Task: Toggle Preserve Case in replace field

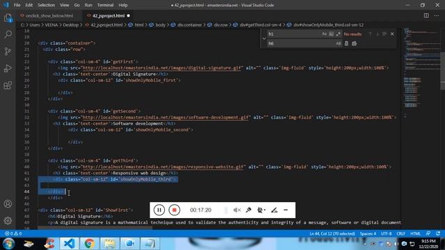Action: [339, 43]
